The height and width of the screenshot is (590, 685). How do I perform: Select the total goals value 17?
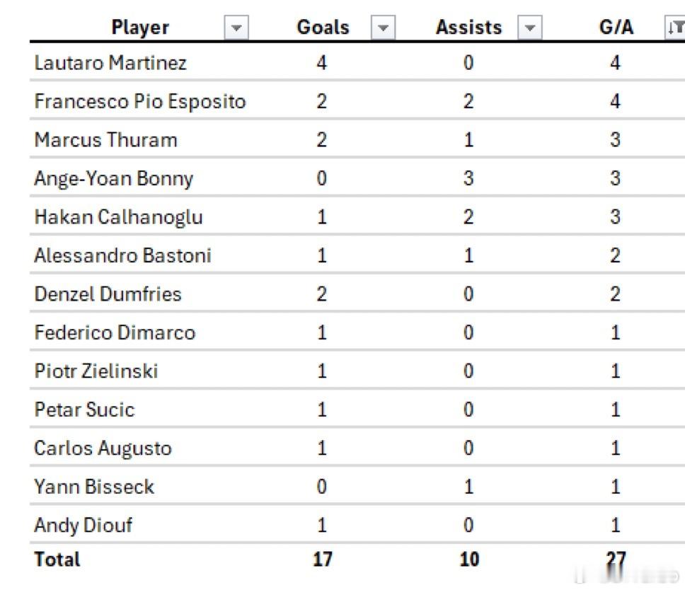322,560
